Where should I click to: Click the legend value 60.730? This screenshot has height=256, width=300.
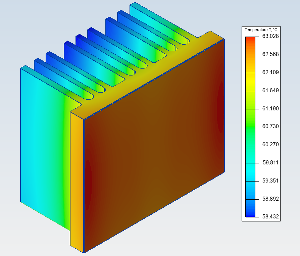click(x=270, y=126)
